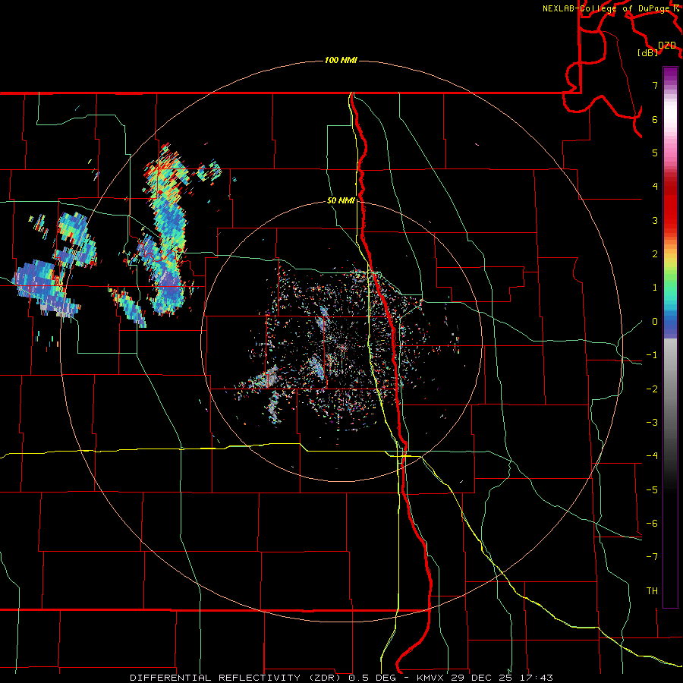Image resolution: width=683 pixels, height=683 pixels.
Task: Click the "-3" value on the color scale
Action: (652, 423)
